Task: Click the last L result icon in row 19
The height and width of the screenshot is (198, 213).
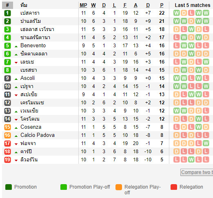Action: point(206,160)
